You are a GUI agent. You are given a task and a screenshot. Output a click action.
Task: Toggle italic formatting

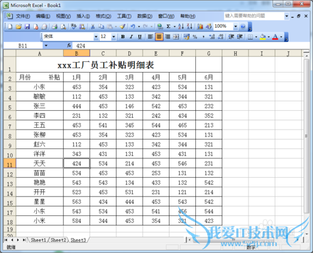pos(131,37)
